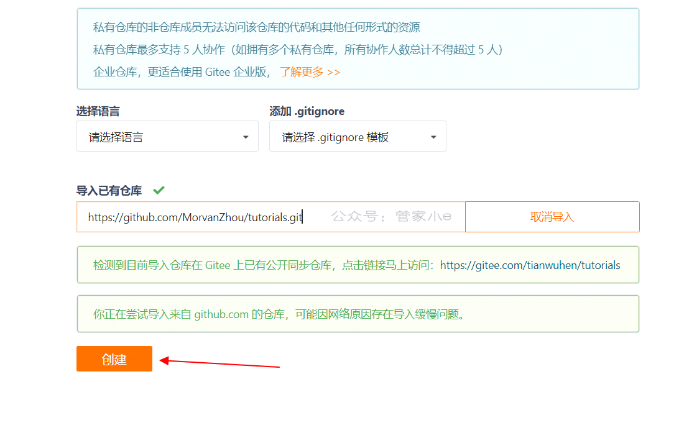684x433 pixels.
Task: Click the 选择语言 label
Action: 98,112
